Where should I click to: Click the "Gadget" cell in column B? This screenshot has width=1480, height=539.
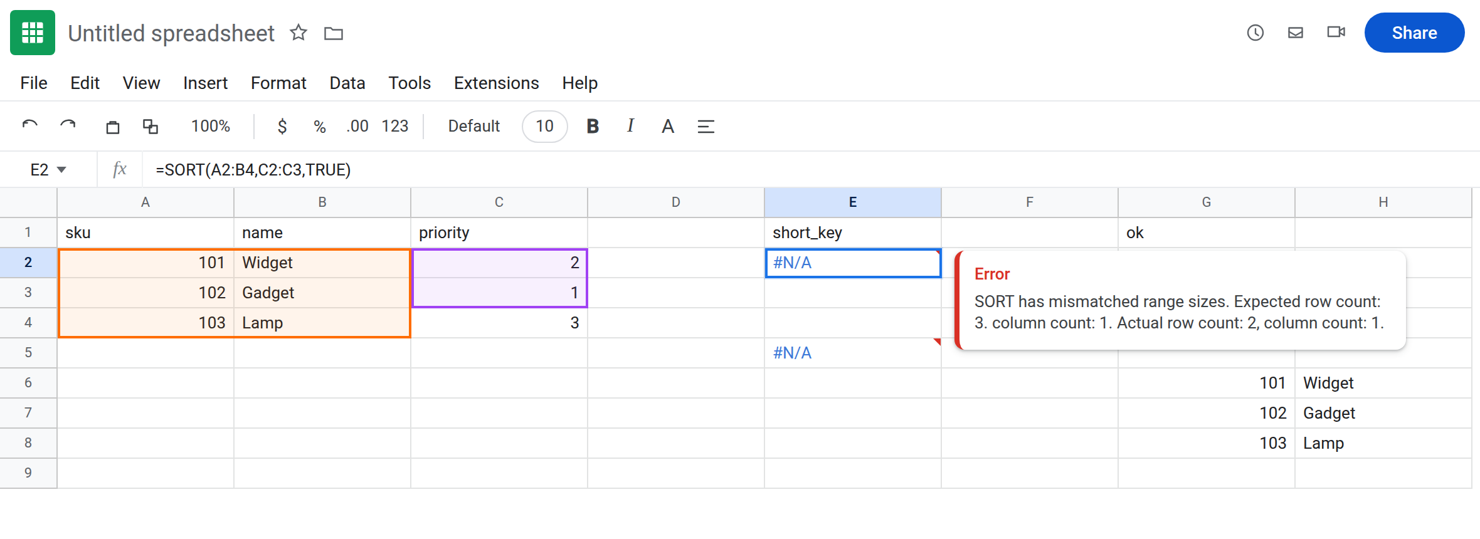[322, 293]
